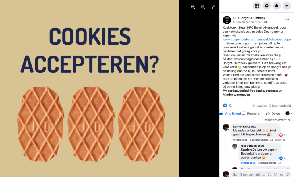The width and height of the screenshot is (294, 177).
Task: Zoom out of the photo
Action: pos(203,7)
